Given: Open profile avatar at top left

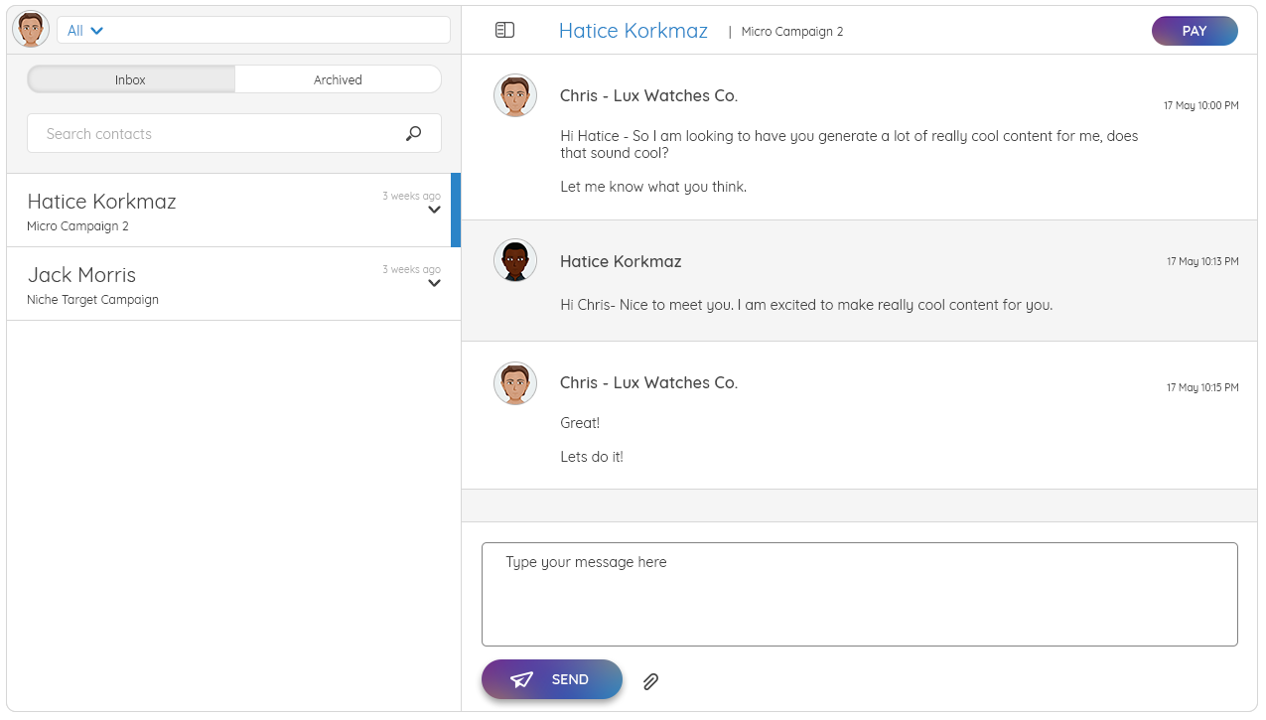Looking at the screenshot, I should [31, 30].
